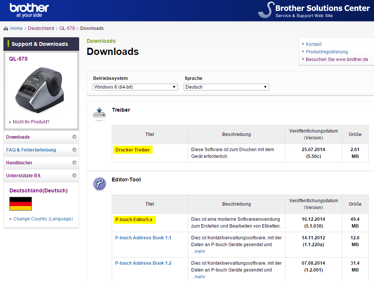The image size is (374, 281).
Task: Click the P-touch Editor-Tool icon
Action: point(100,184)
